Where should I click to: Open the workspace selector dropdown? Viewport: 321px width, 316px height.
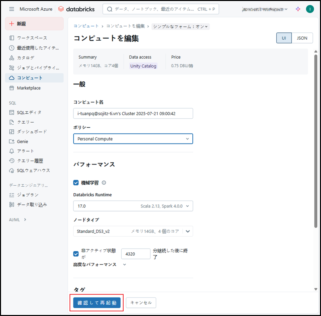pos(264,9)
